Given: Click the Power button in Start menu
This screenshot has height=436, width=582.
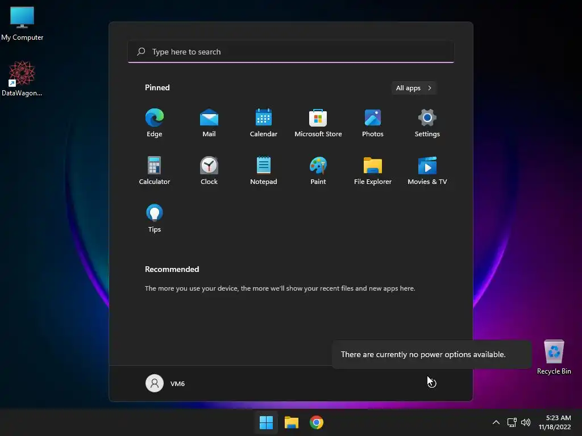Looking at the screenshot, I should [x=432, y=383].
